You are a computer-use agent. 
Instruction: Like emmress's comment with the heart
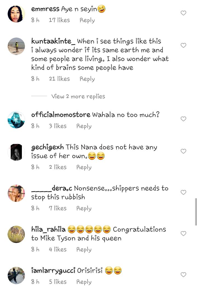[x=183, y=13]
